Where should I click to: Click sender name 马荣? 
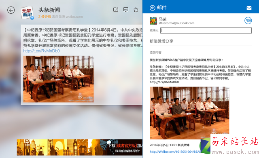tap(163, 19)
